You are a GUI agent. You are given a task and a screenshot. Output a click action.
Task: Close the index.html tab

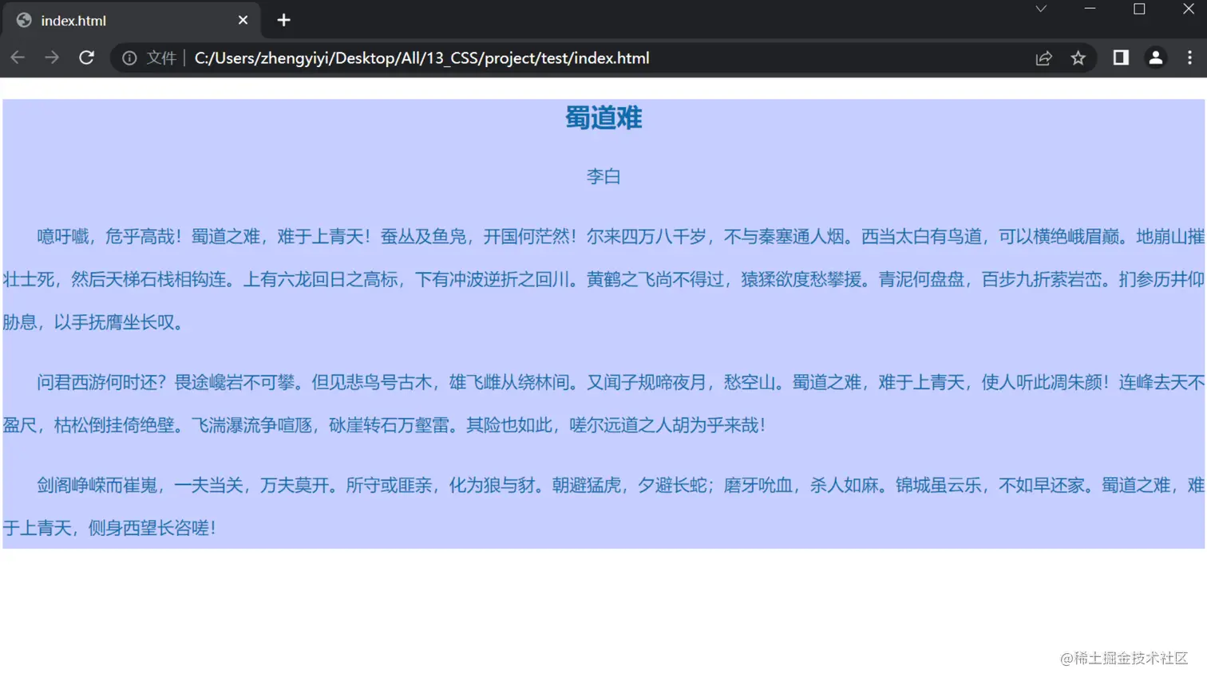[243, 20]
